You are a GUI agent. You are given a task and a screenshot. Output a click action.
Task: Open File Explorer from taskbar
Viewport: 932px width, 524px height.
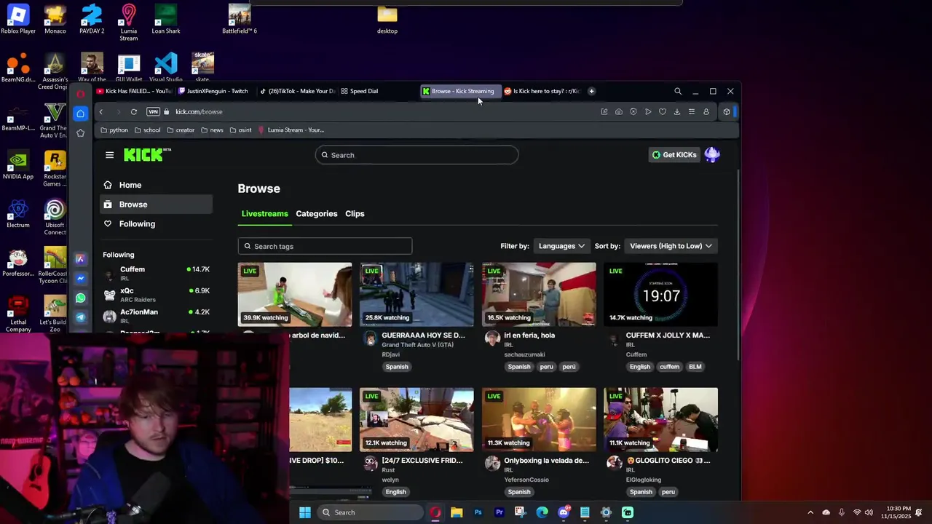[x=457, y=512]
